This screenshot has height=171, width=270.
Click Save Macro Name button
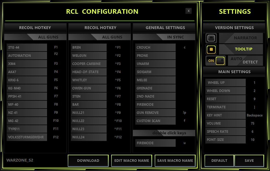(x=175, y=161)
